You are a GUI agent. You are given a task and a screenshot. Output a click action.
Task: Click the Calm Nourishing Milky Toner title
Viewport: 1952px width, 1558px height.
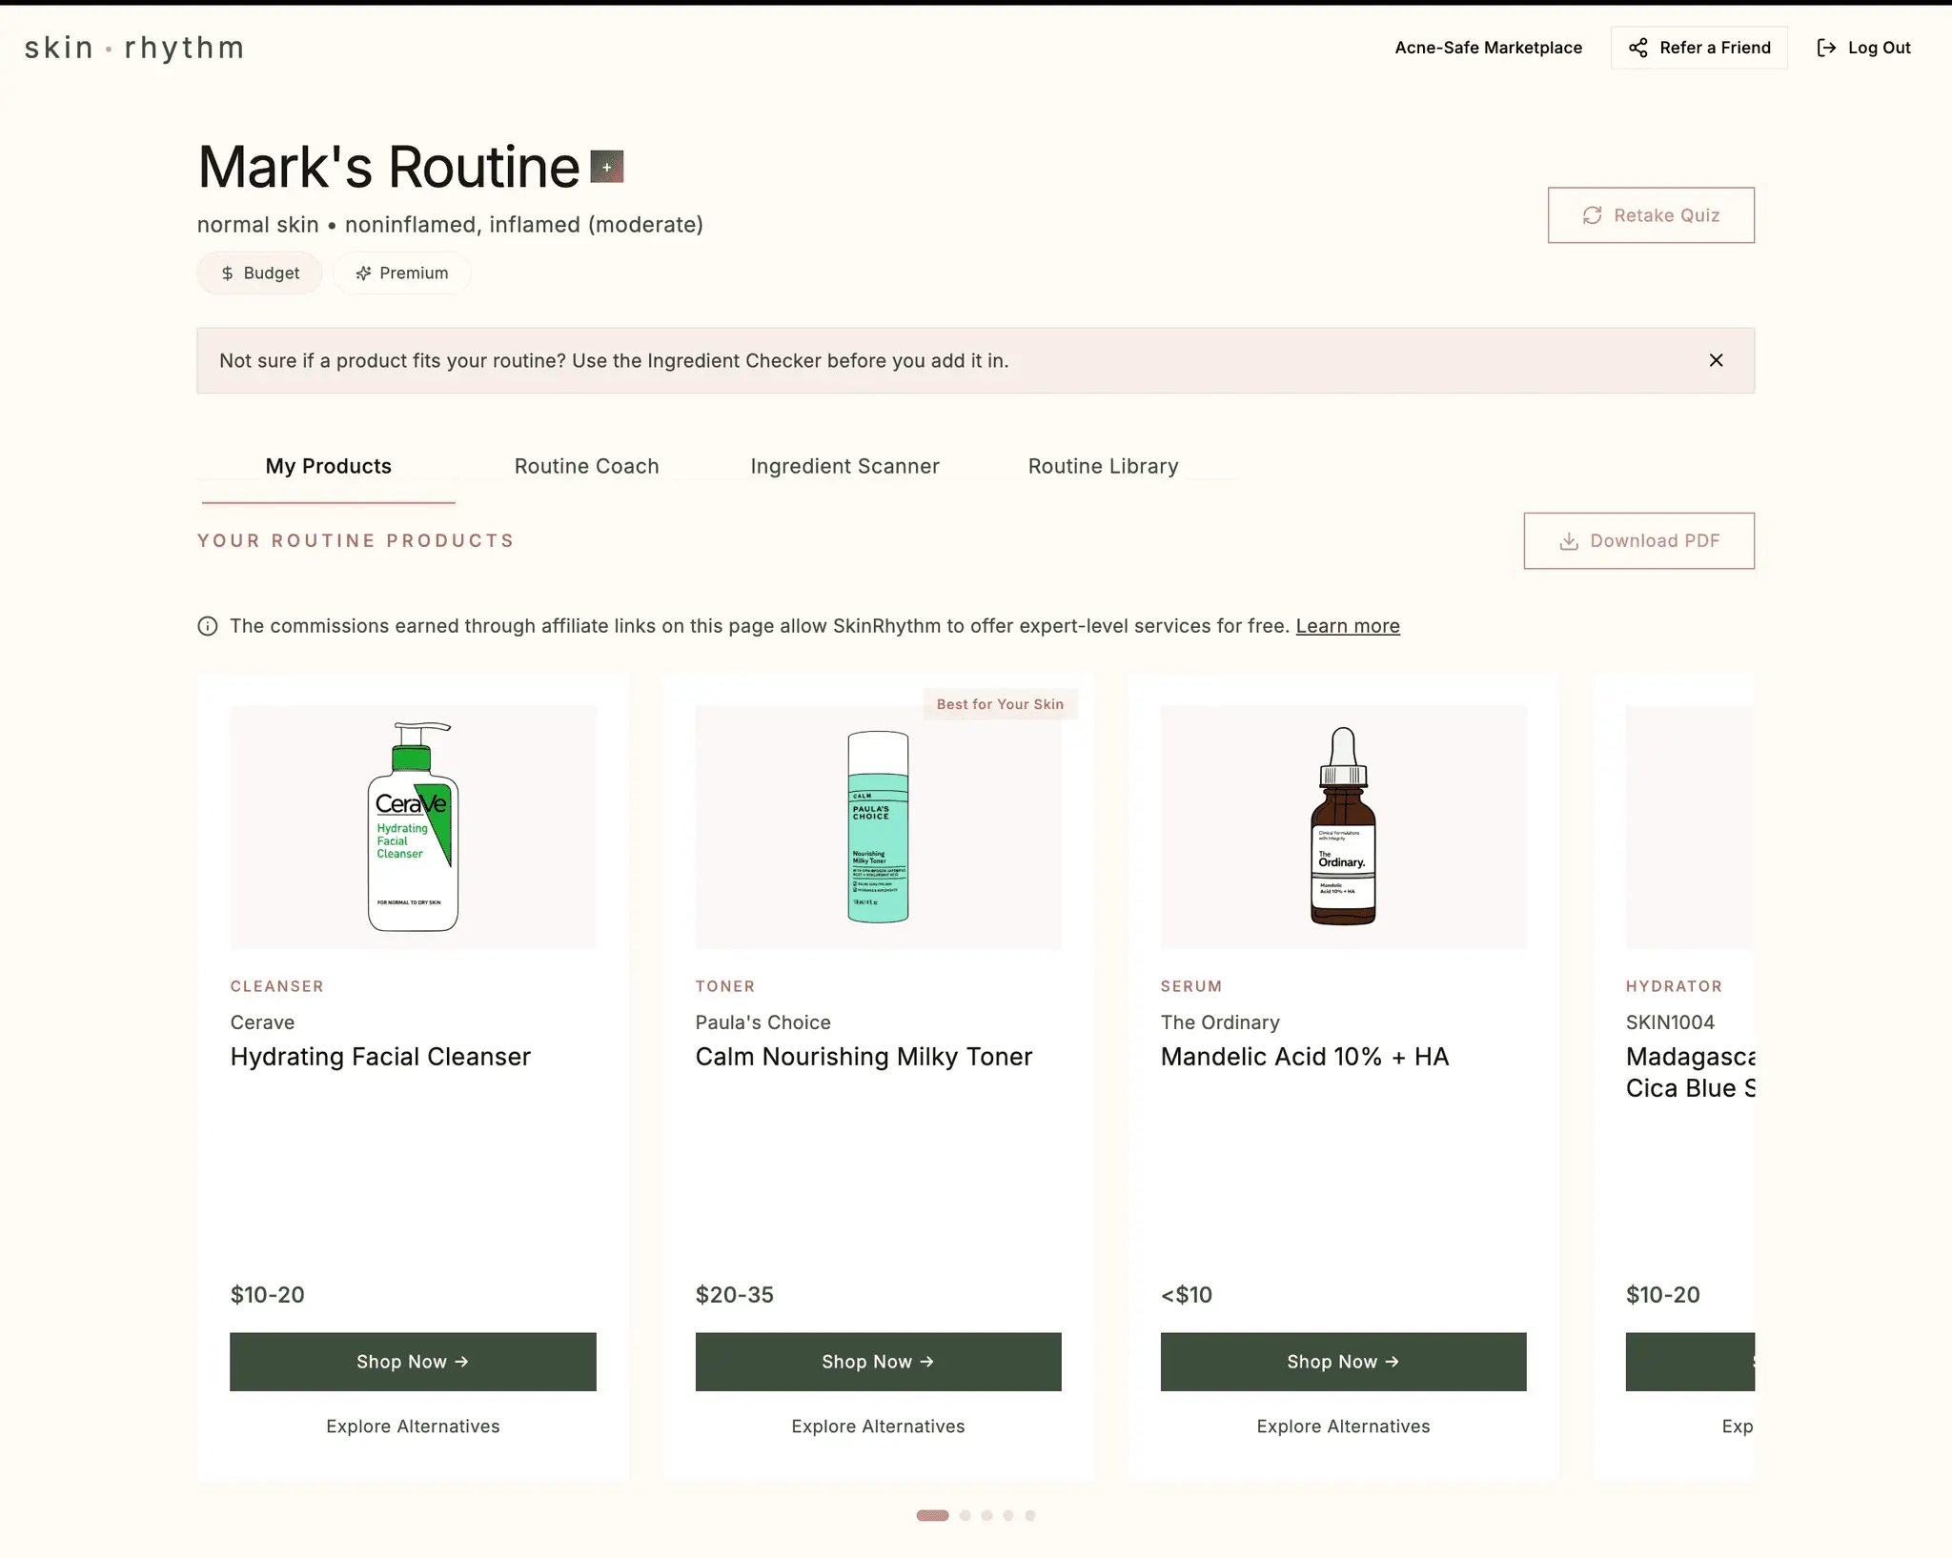(x=864, y=1057)
